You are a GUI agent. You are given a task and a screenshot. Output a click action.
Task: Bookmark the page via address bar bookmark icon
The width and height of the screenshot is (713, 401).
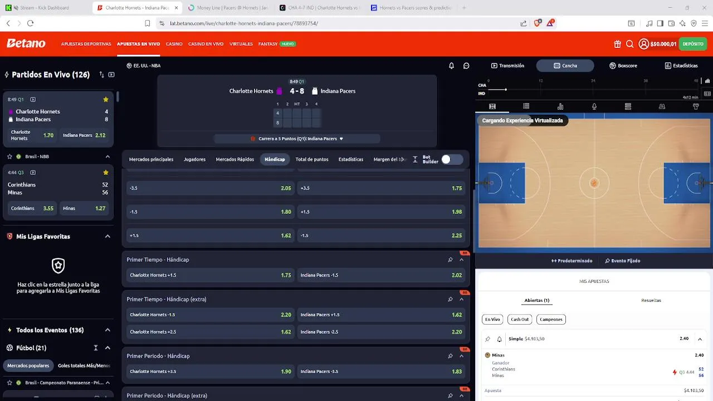pos(147,23)
